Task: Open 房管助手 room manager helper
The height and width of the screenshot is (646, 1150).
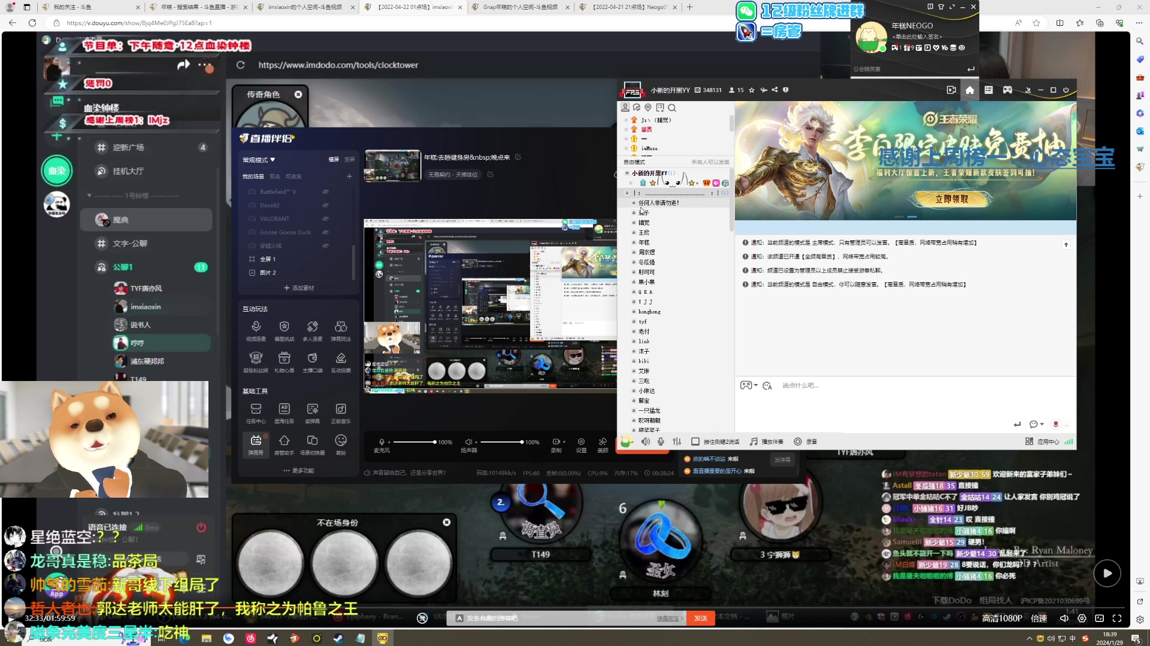Action: coord(284,444)
